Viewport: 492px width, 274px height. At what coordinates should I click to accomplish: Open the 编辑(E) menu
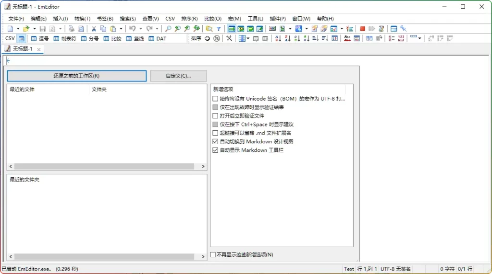(38, 19)
